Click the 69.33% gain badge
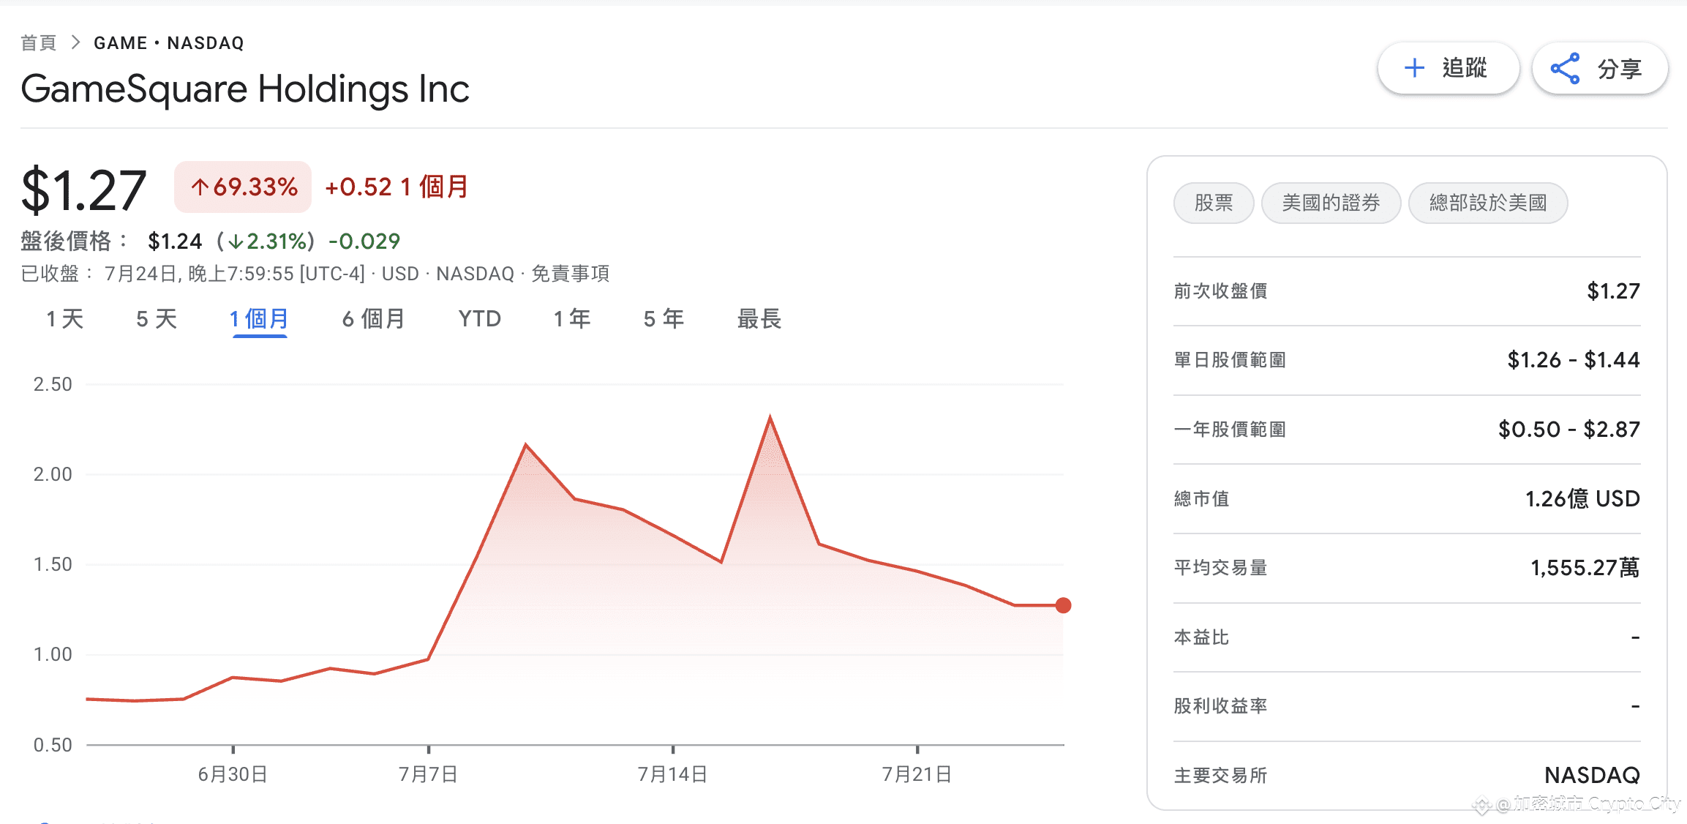 [243, 187]
